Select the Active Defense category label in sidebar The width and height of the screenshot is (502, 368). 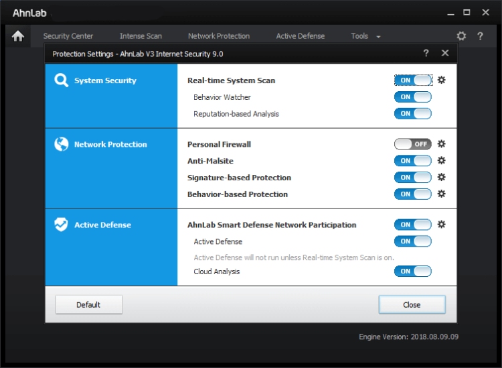click(103, 225)
